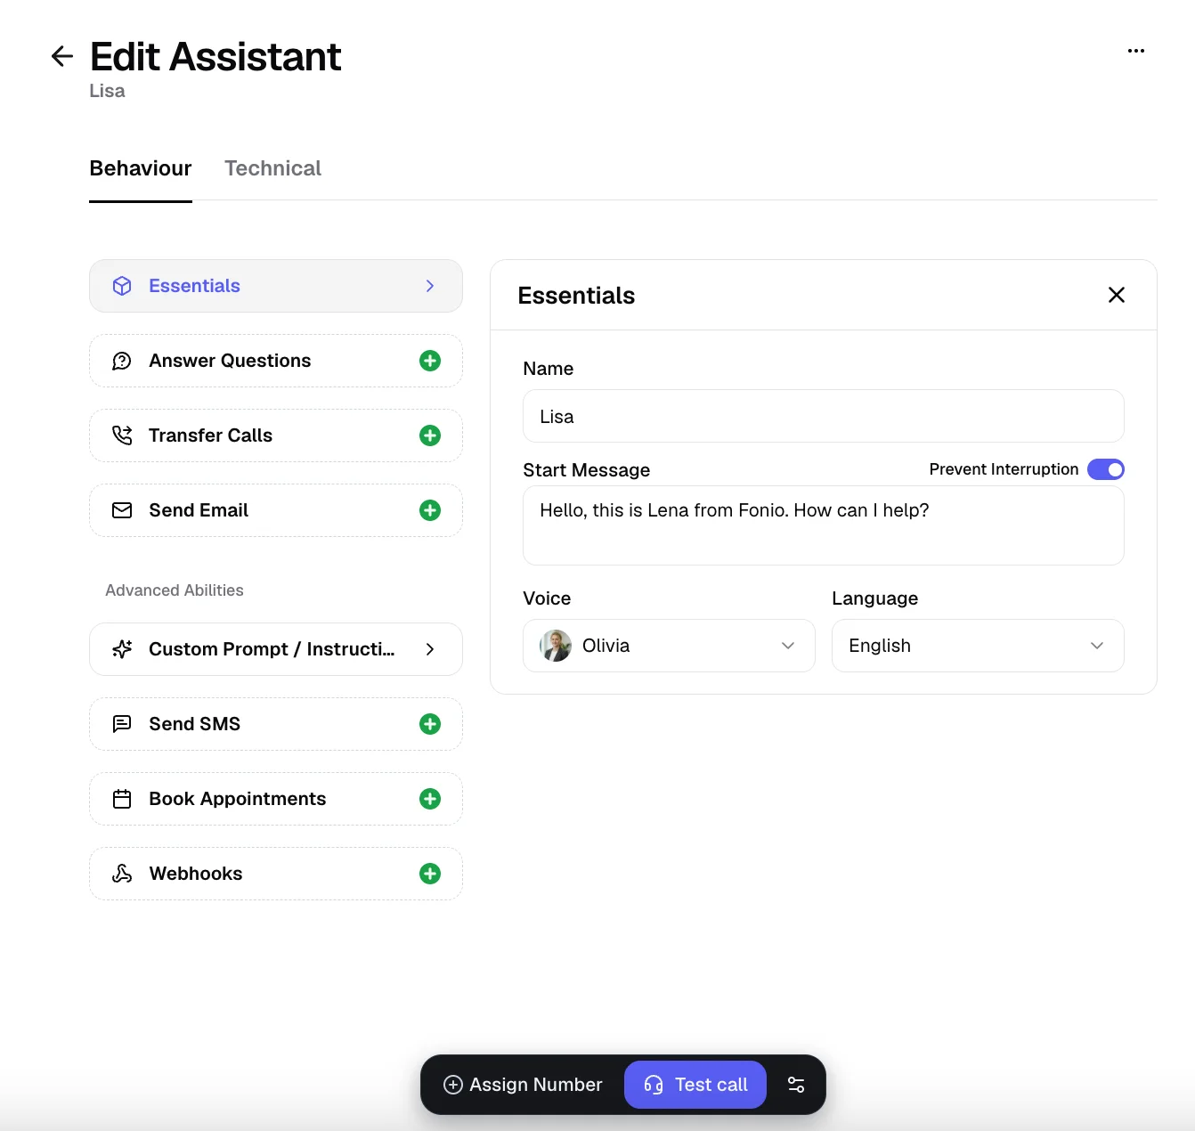
Task: Click the Essentials cube icon
Action: (x=122, y=286)
